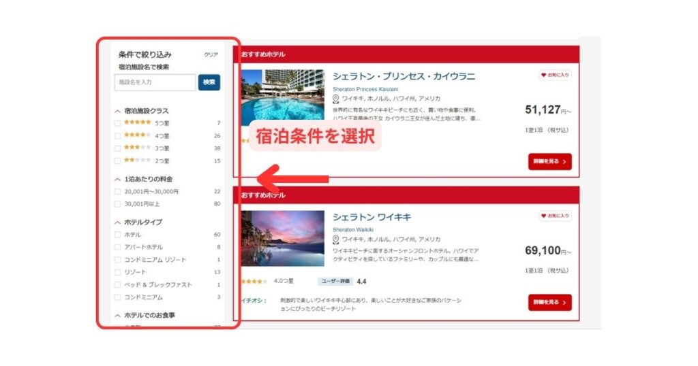This screenshot has height=366, width=698.
Task: Click the 5-star rating icons in the filter
Action: (x=137, y=122)
